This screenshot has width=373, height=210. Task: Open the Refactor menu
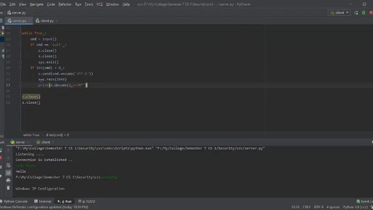coord(65,4)
